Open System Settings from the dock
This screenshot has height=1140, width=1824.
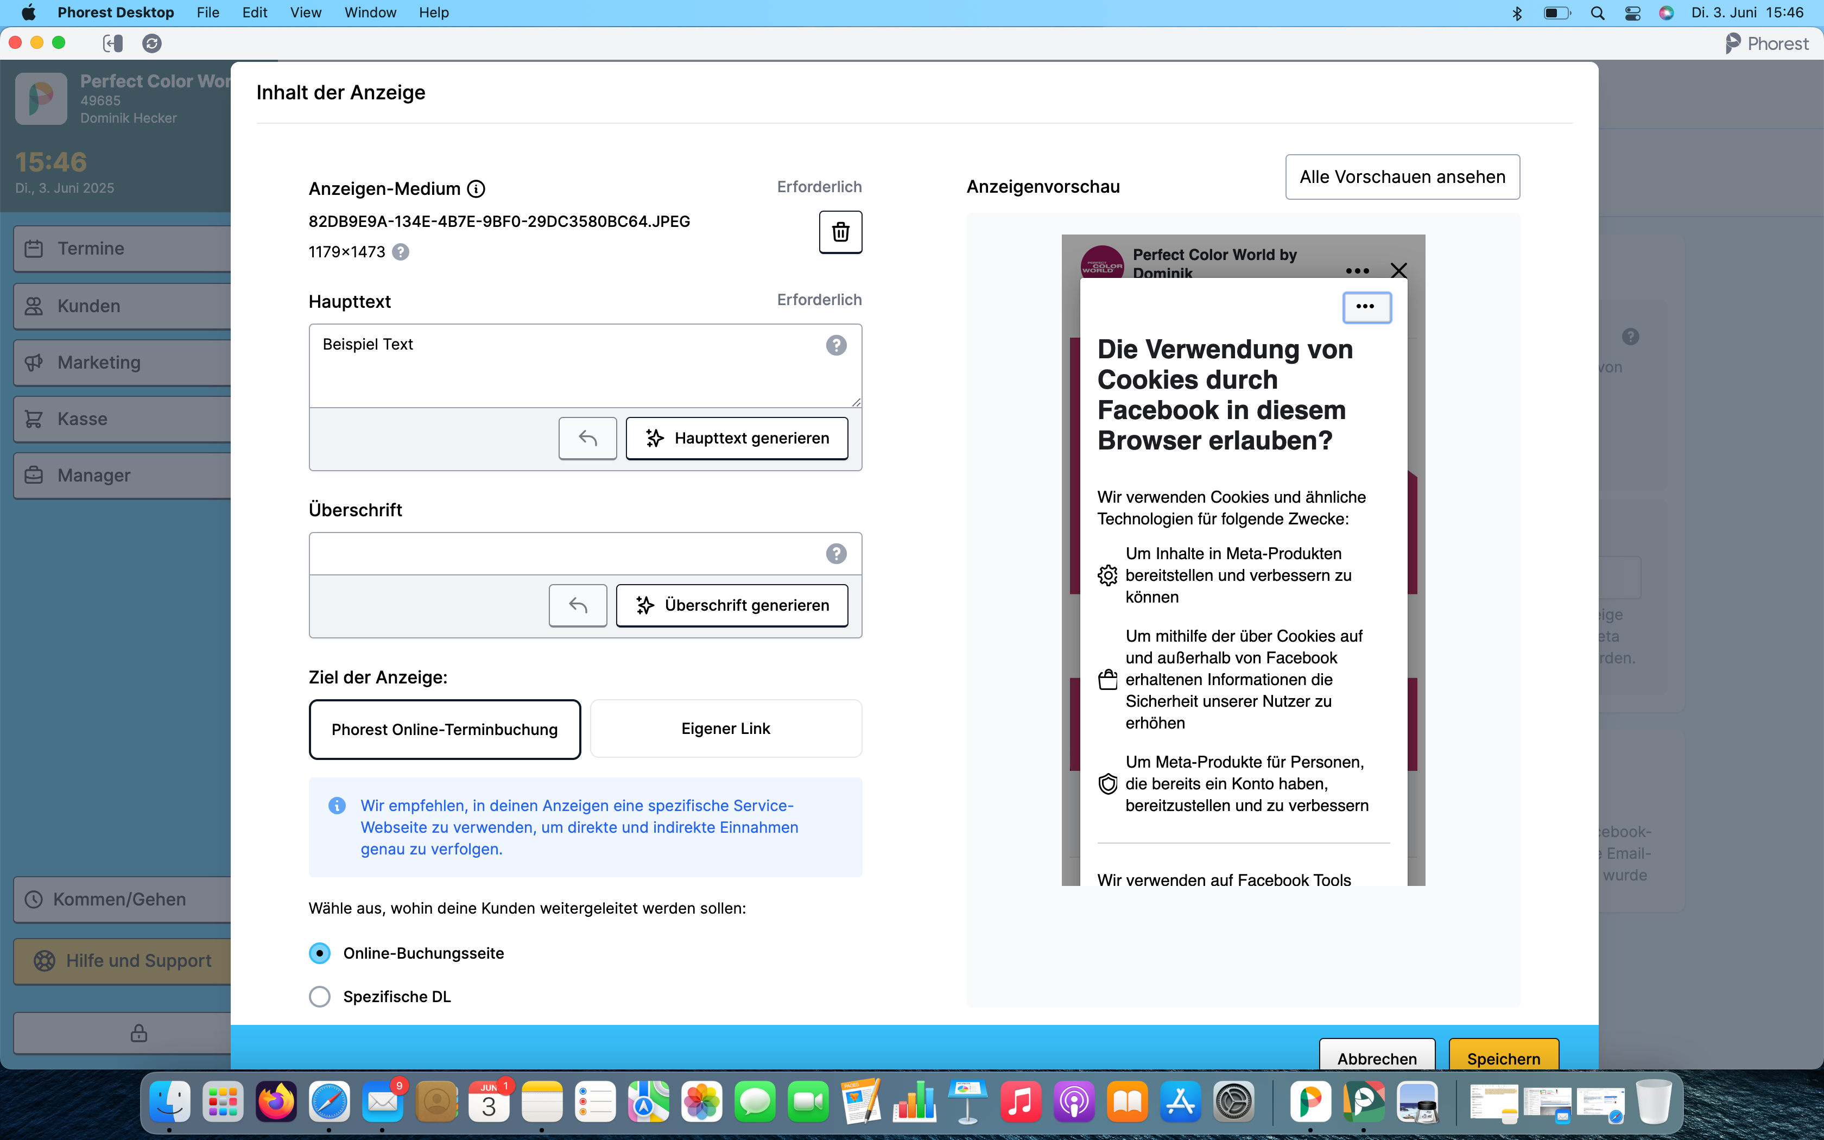tap(1234, 1101)
